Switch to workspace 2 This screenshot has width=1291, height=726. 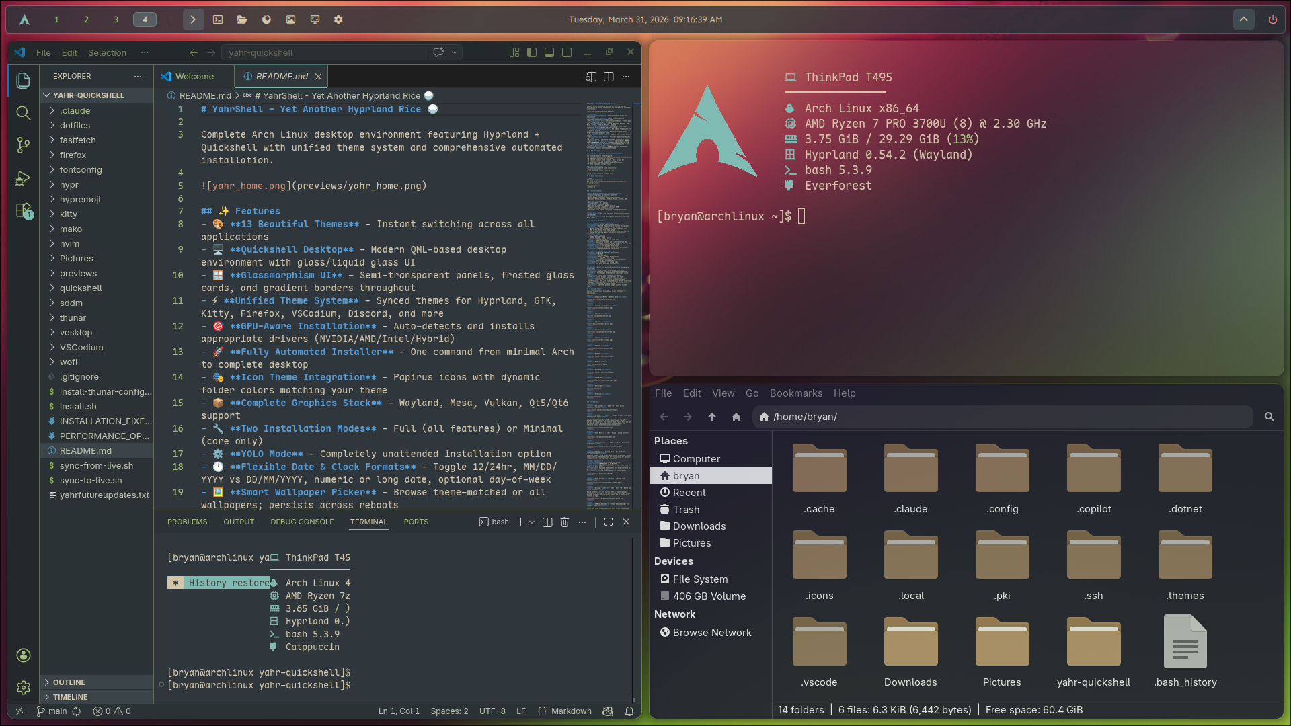point(86,19)
